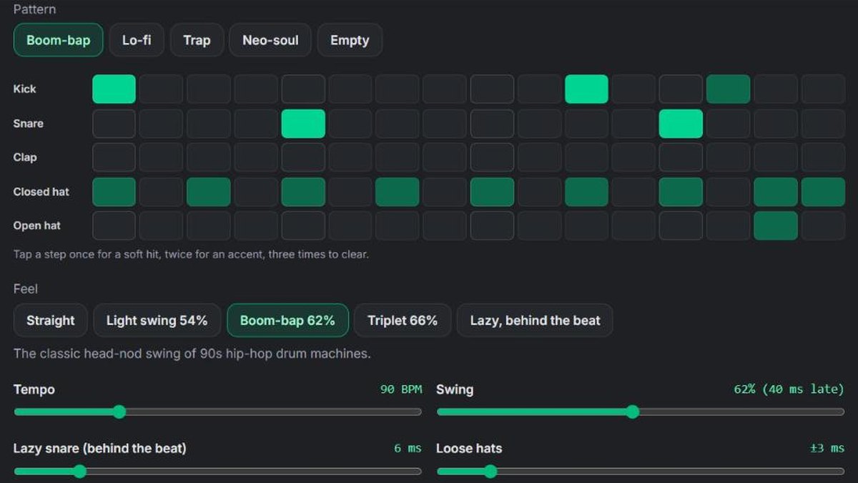Add a Clap on step 13
The height and width of the screenshot is (483, 858).
tap(681, 157)
